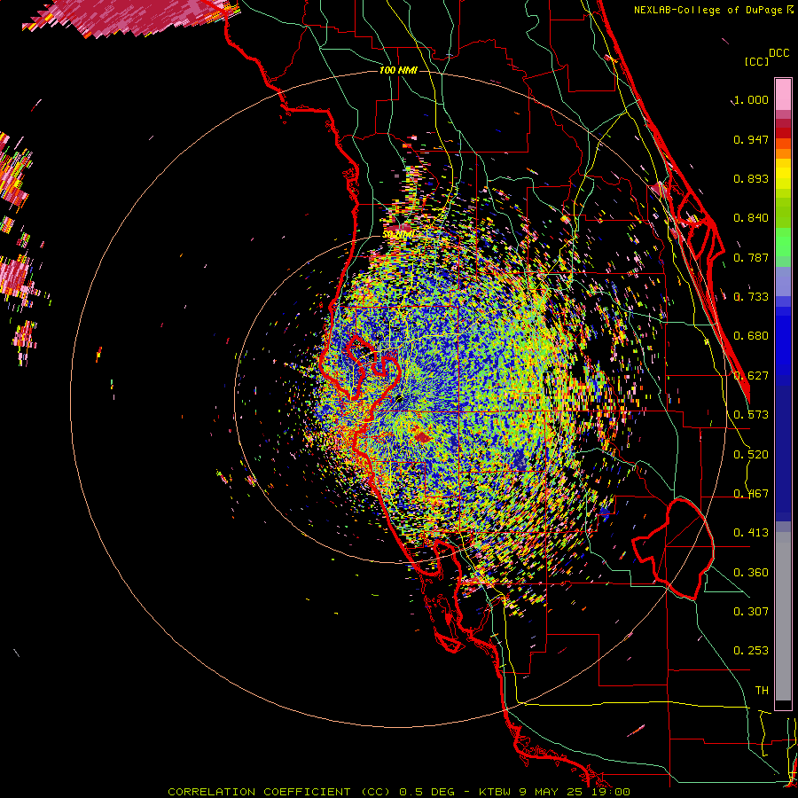798x798 pixels.
Task: Click the NEXLAB-College of DuPage label
Action: point(709,10)
